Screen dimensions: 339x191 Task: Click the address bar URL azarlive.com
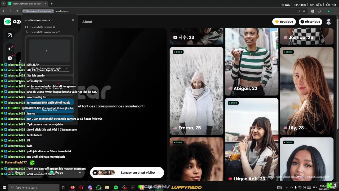pos(62,11)
